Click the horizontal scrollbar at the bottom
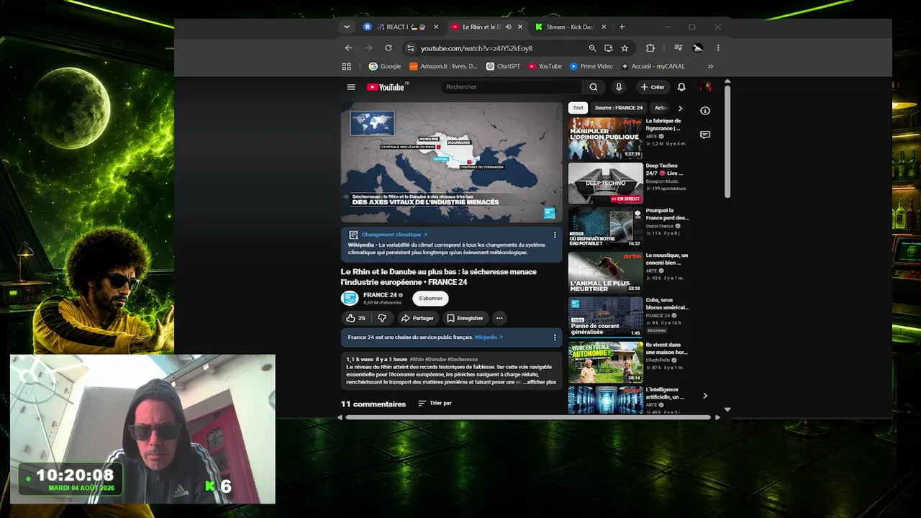 tap(529, 417)
